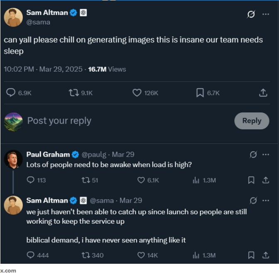This screenshot has width=279, height=275.
Task: Bookmark the main post with 6.7K bookmarks
Action: (x=200, y=93)
